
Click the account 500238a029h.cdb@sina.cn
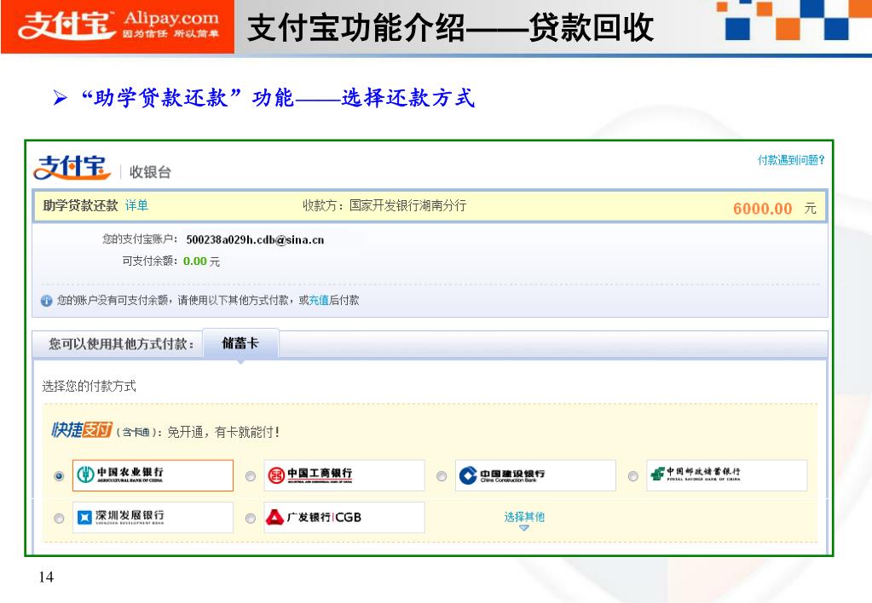click(x=255, y=239)
